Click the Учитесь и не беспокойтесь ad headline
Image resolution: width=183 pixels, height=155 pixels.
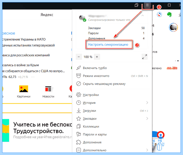point(43,128)
